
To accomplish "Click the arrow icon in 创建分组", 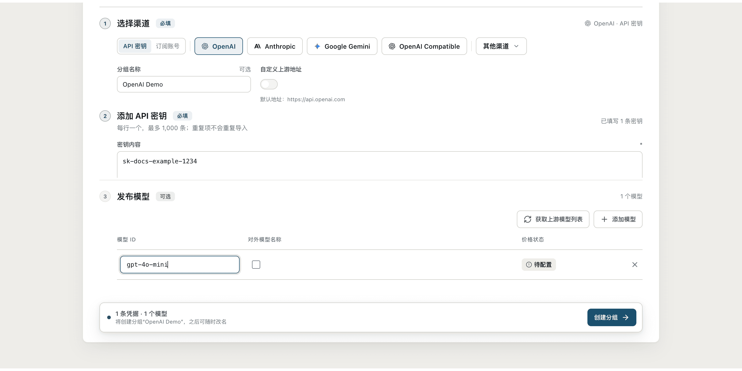I will (625, 317).
